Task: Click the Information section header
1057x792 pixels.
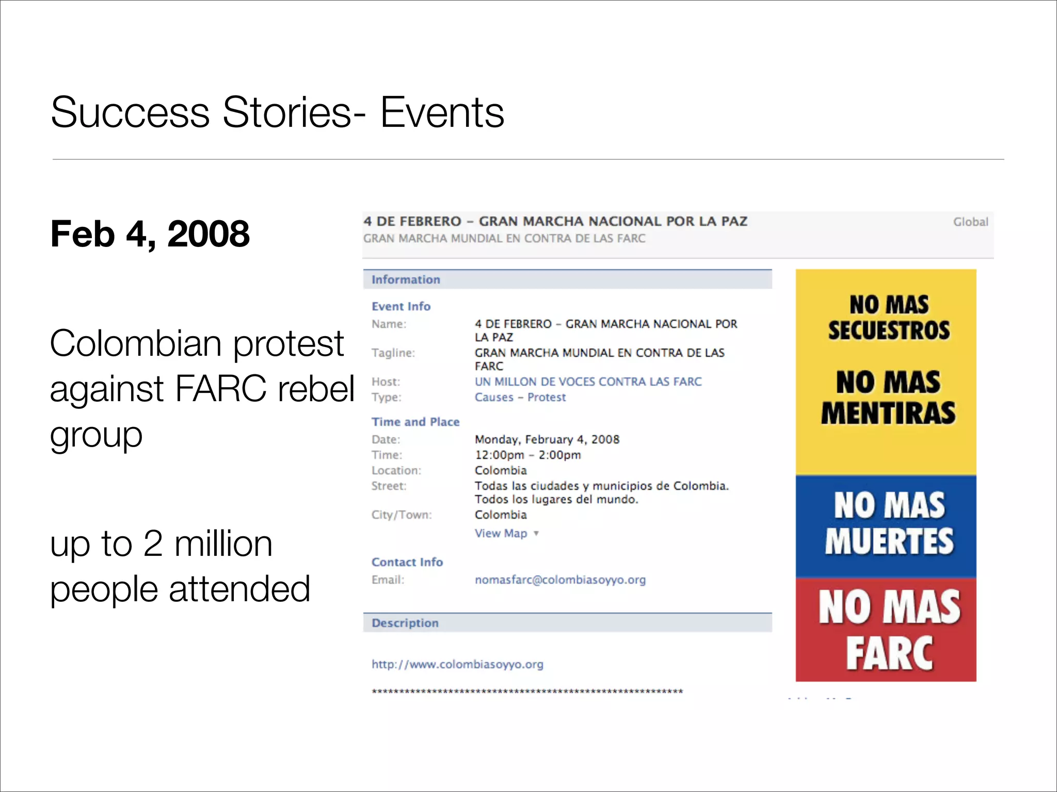Action: (x=406, y=279)
